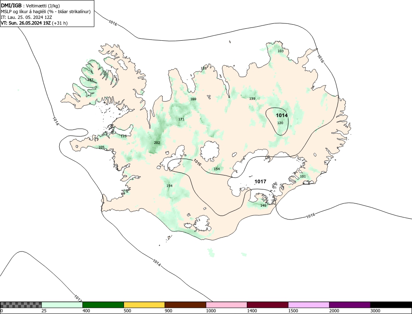Click the maroon 1400–1500 legend swatch

(x=267, y=305)
